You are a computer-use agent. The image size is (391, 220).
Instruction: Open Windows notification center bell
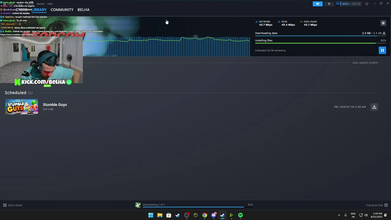pyautogui.click(x=386, y=215)
